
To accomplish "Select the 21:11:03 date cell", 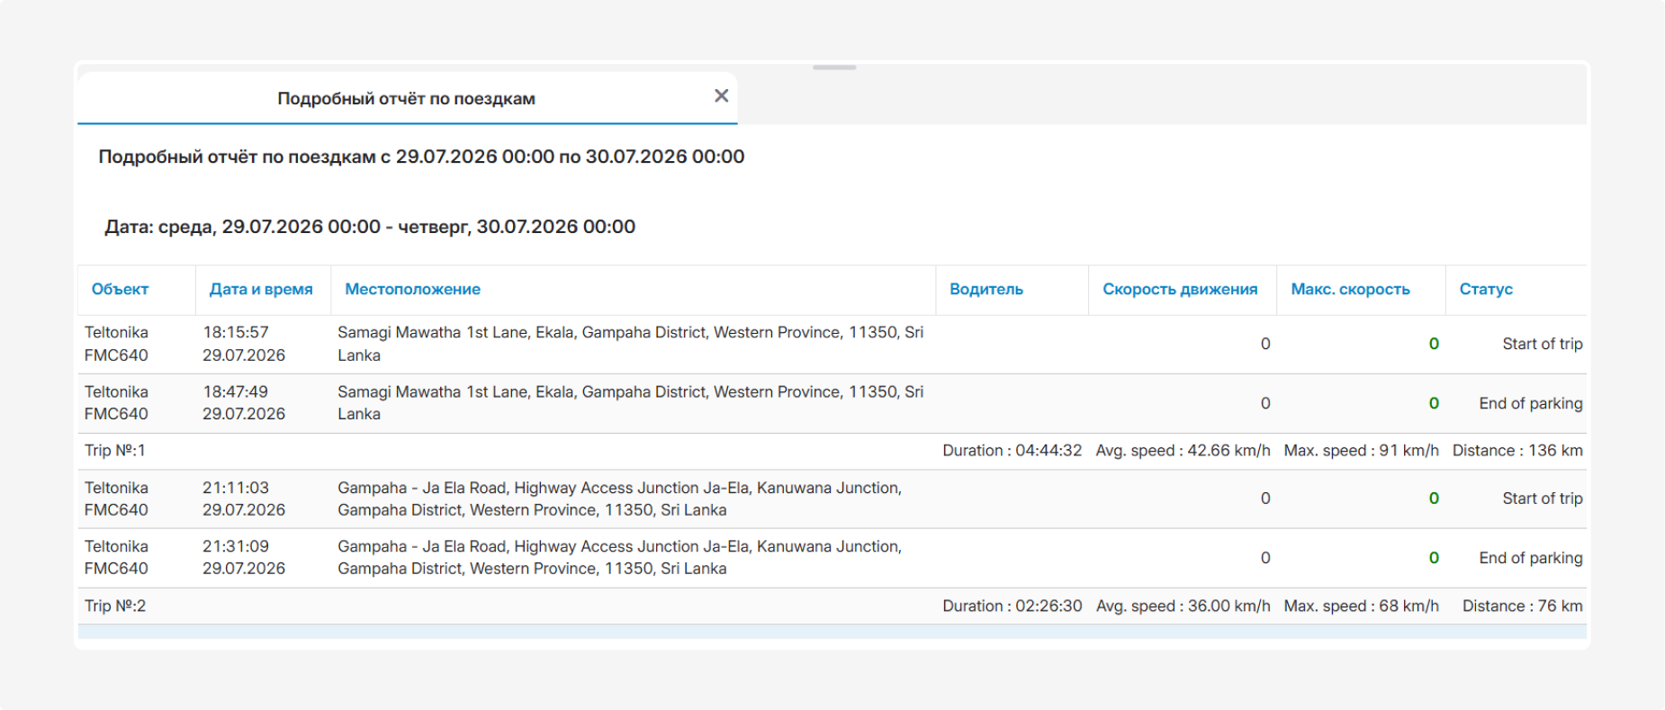I will [244, 499].
